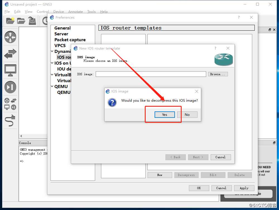The image size is (279, 210).
Task: Close the New IOS router template wizard
Action: (x=228, y=48)
